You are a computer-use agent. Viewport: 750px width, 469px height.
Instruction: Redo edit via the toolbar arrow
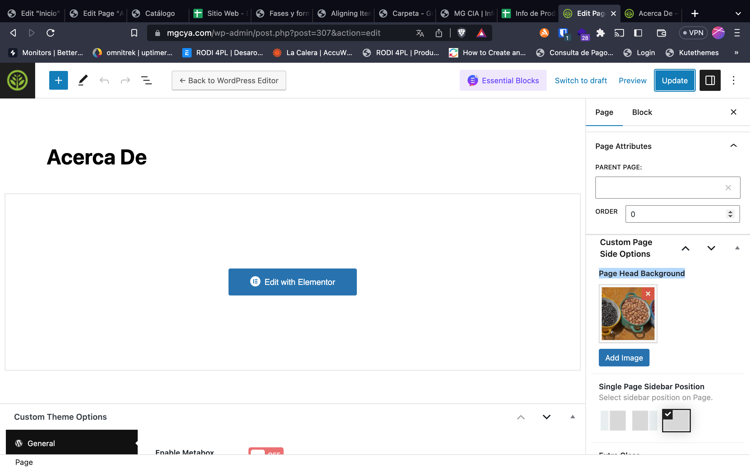(125, 81)
